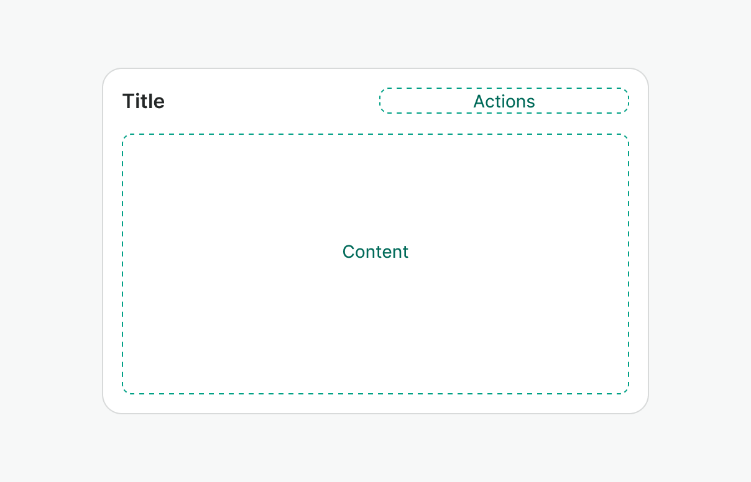Click the Content label text
751x482 pixels.
click(x=375, y=252)
